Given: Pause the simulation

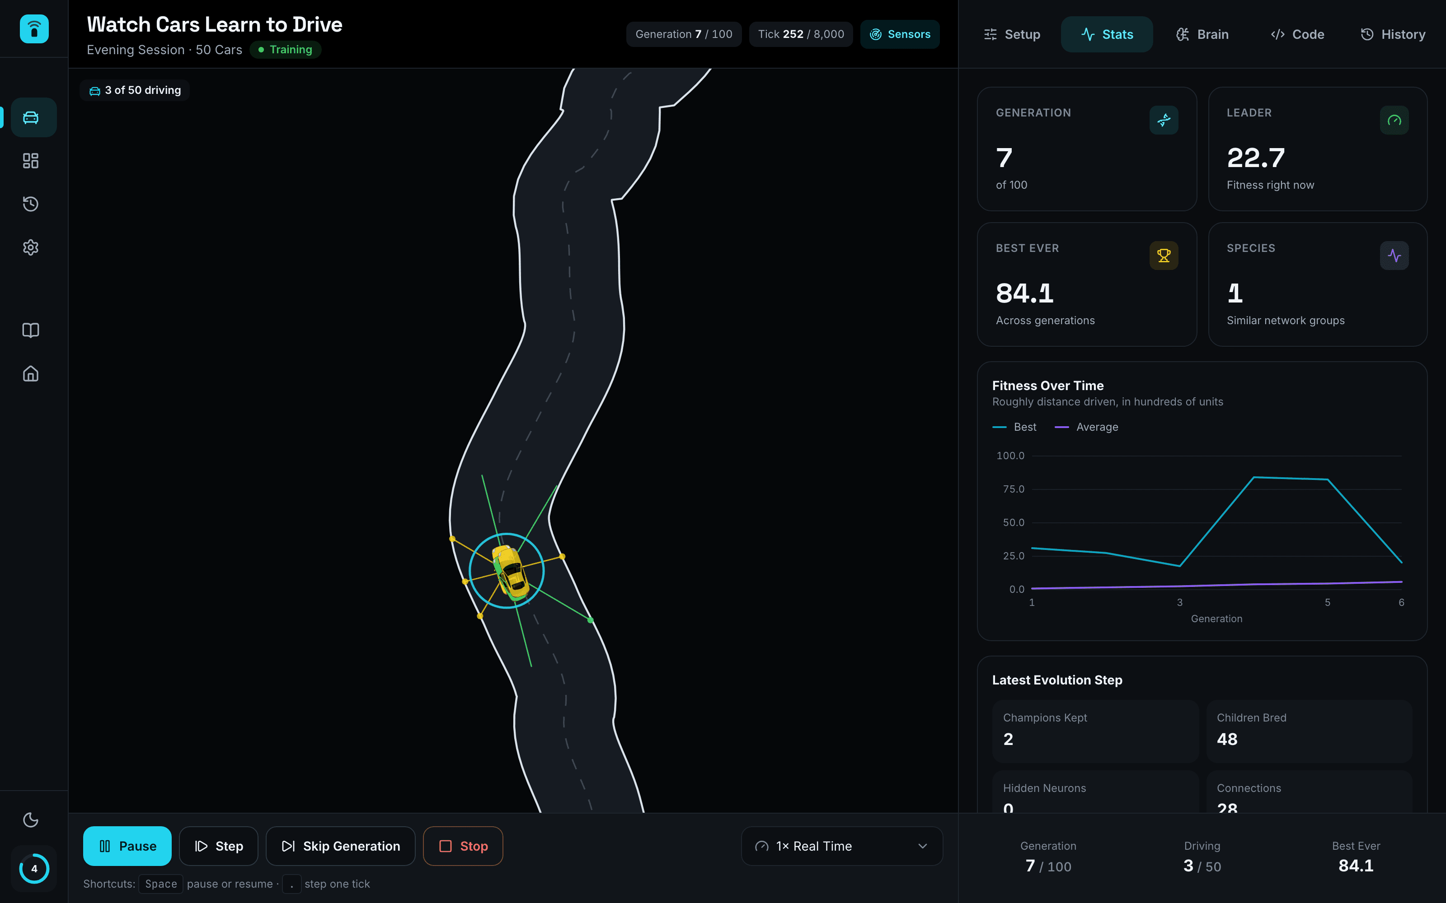Looking at the screenshot, I should click(127, 846).
